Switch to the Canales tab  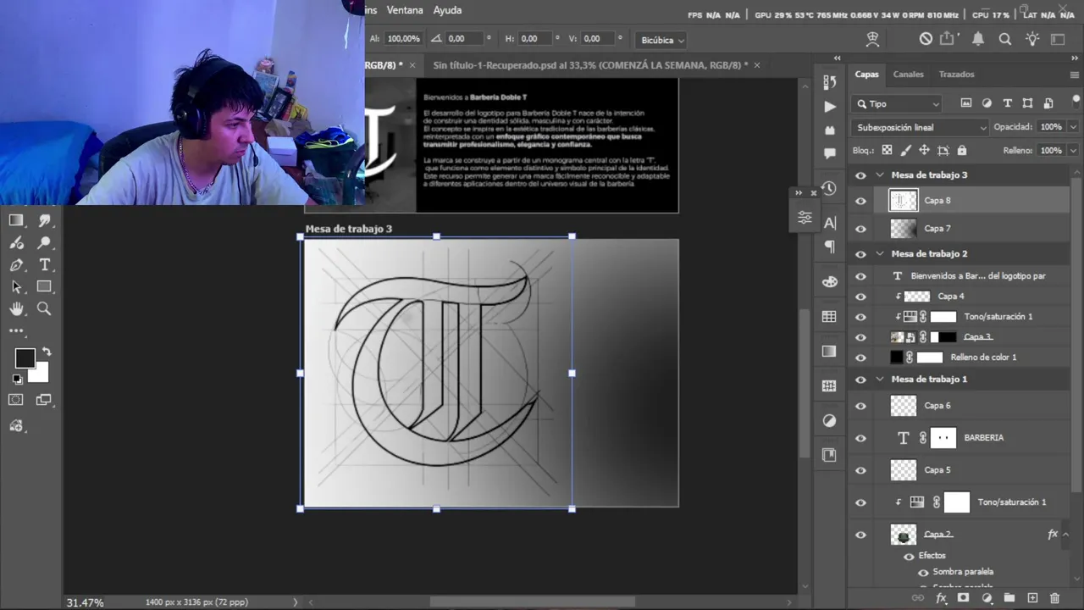click(908, 75)
